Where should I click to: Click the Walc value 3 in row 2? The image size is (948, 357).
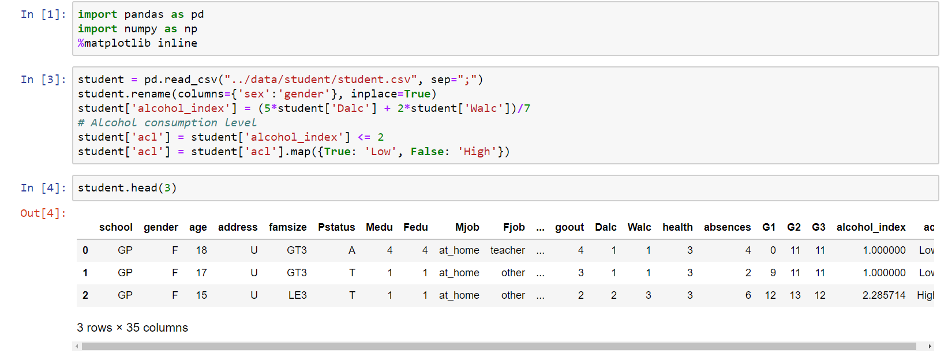[x=648, y=295]
